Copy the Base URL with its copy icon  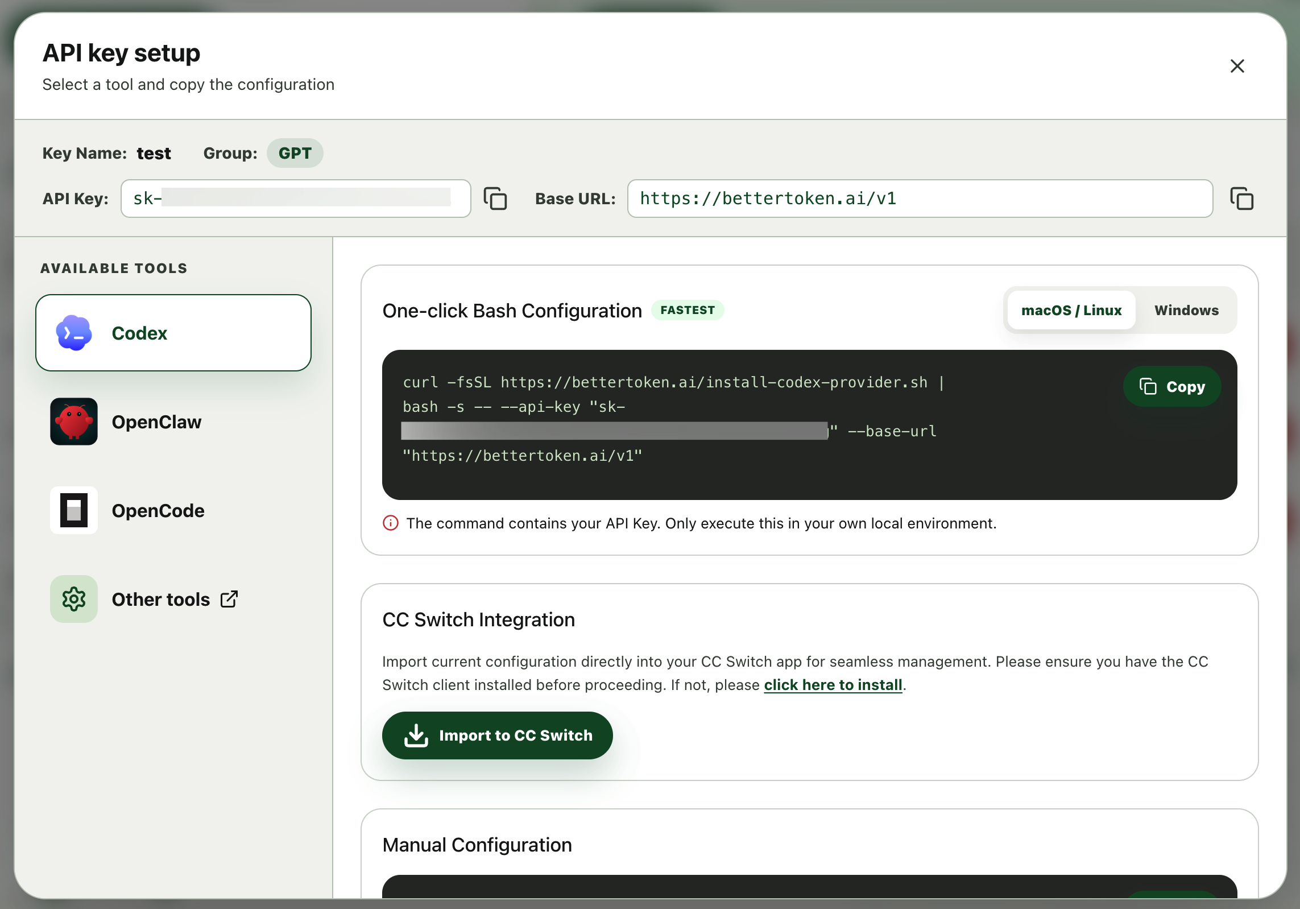point(1242,199)
